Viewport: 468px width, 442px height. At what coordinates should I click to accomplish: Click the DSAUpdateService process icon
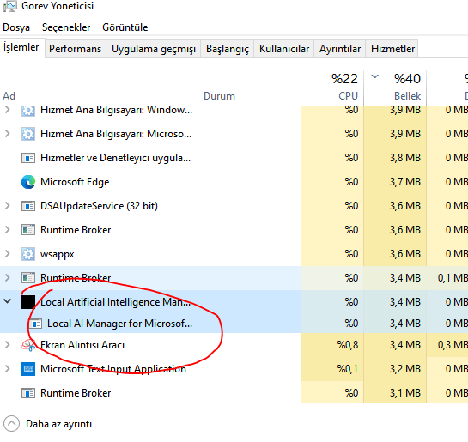[x=28, y=206]
